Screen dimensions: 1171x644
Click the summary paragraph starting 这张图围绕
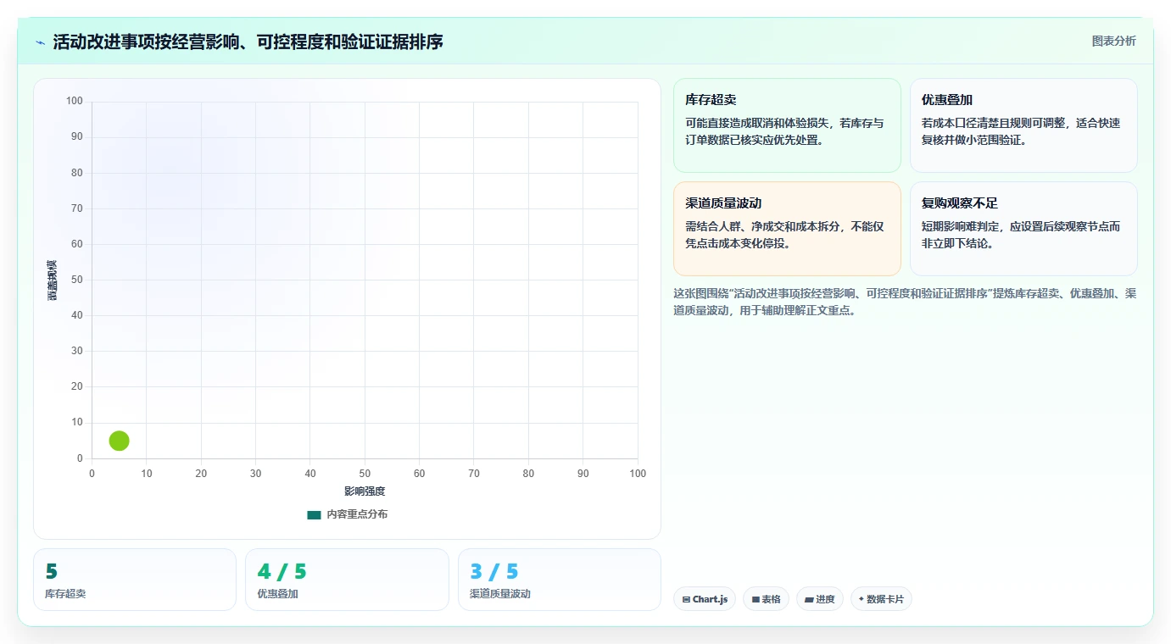point(905,302)
